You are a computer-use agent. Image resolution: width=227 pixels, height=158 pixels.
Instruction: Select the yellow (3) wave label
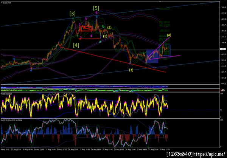click(x=131, y=70)
